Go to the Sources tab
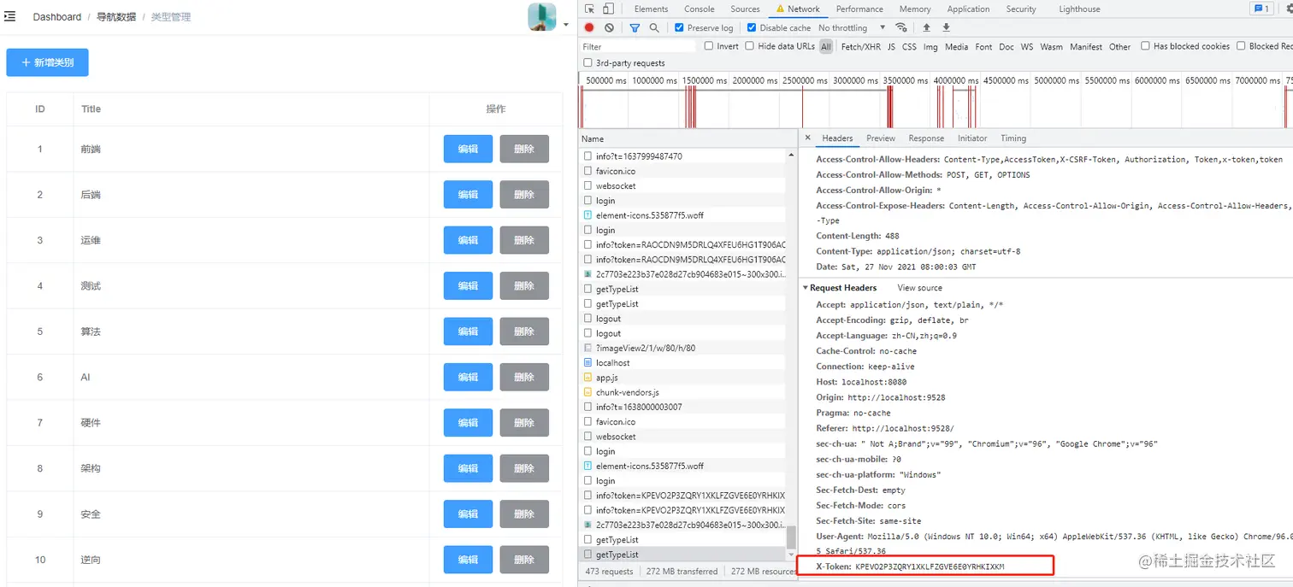 click(x=745, y=9)
